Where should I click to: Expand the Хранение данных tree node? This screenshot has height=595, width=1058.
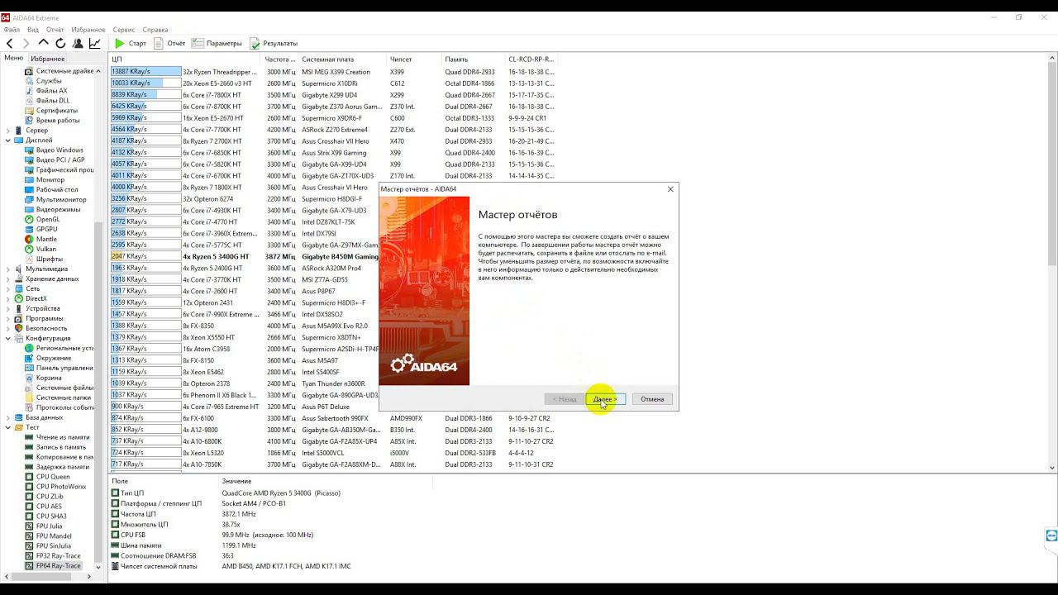pyautogui.click(x=8, y=278)
